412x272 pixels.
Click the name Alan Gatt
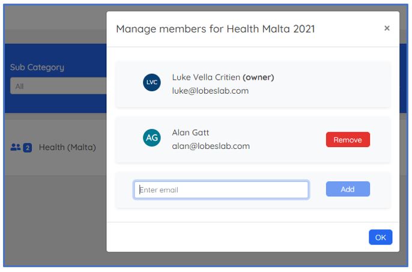tap(190, 133)
